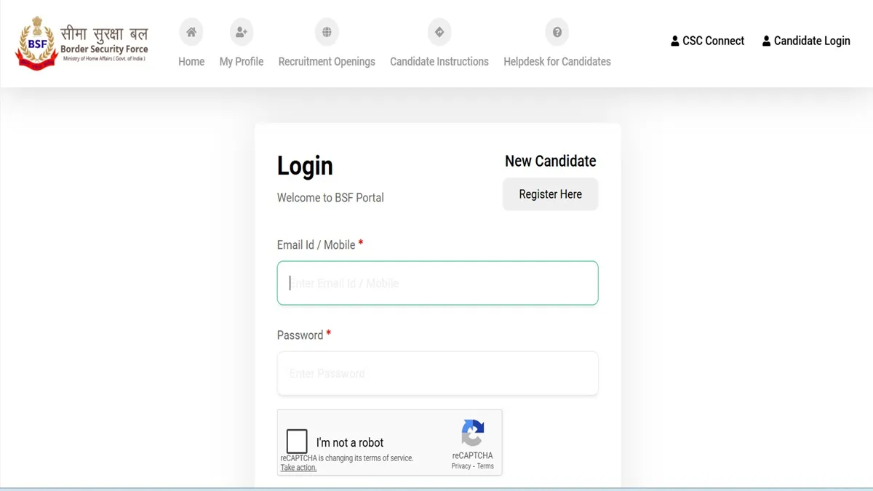Click the BSF logo emblem
This screenshot has height=491, width=873.
(36, 45)
